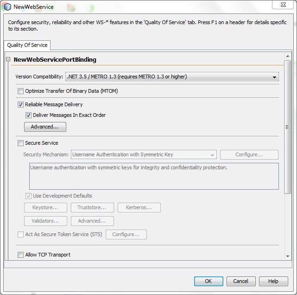Open the Version Compatibility dropdown
This screenshot has height=295, width=297.
pyautogui.click(x=172, y=77)
